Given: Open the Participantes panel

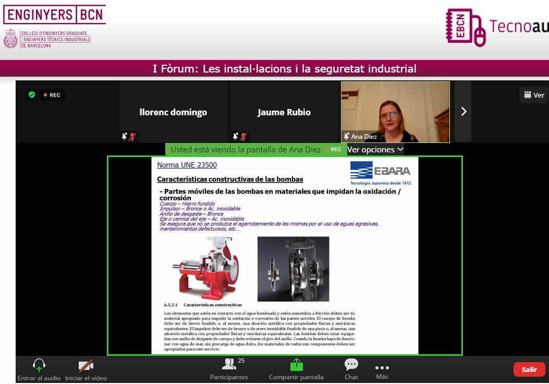Looking at the screenshot, I should (229, 369).
